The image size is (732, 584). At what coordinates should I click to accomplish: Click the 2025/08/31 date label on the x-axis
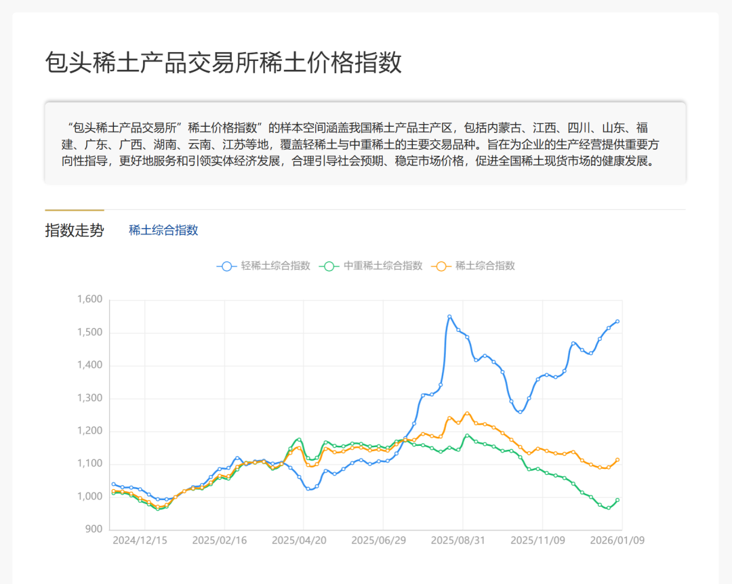click(456, 541)
